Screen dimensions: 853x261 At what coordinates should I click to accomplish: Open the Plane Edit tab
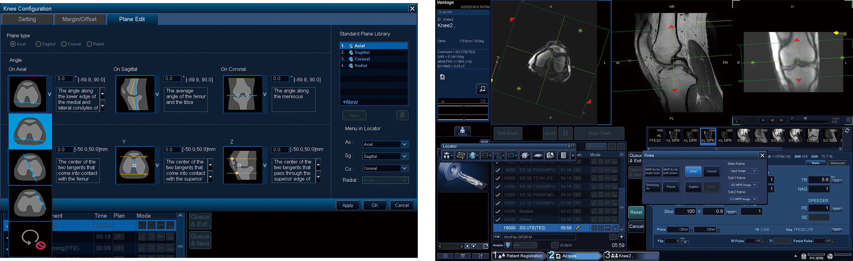pyautogui.click(x=132, y=19)
